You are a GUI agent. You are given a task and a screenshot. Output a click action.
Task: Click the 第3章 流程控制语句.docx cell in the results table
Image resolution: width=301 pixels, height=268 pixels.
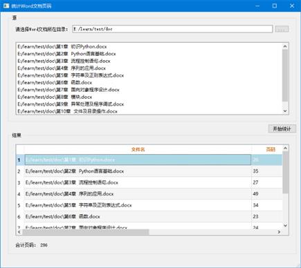[x=138, y=182]
